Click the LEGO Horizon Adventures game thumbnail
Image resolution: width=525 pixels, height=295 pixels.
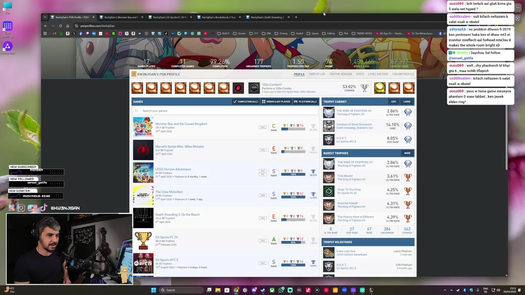[143, 172]
